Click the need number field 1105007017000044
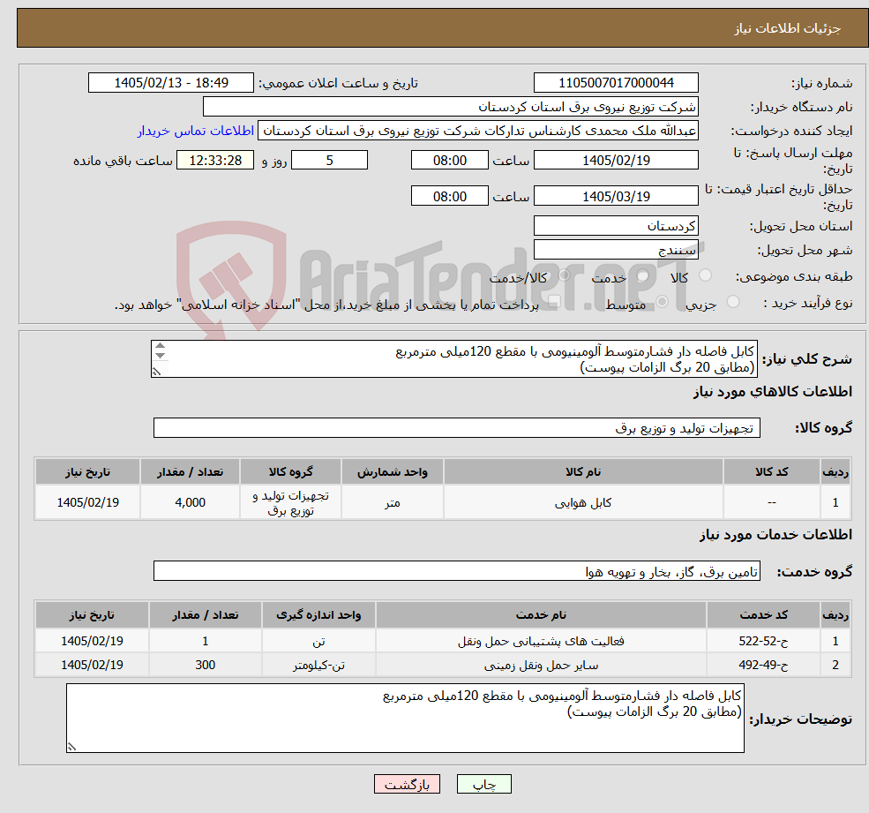 [x=616, y=83]
